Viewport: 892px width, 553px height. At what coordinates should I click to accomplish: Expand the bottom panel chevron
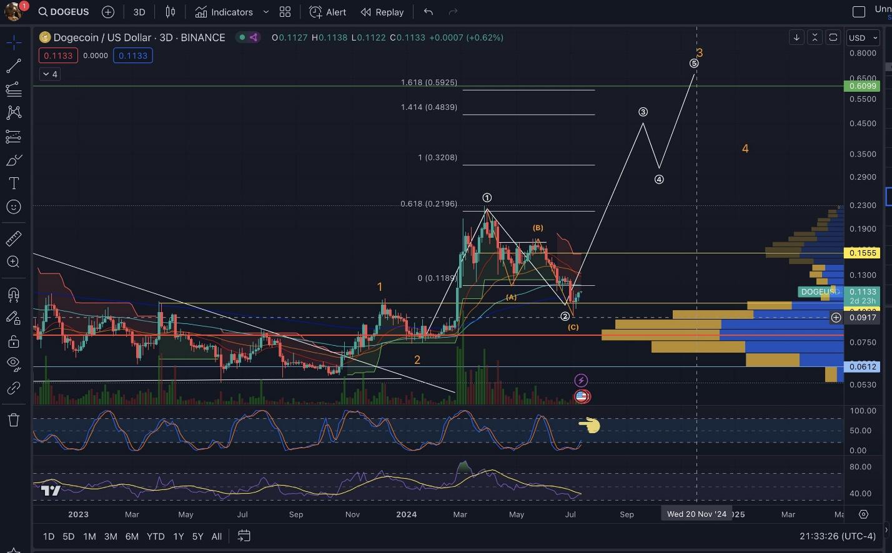click(886, 531)
